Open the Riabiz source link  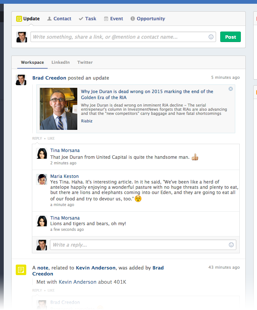tap(87, 121)
